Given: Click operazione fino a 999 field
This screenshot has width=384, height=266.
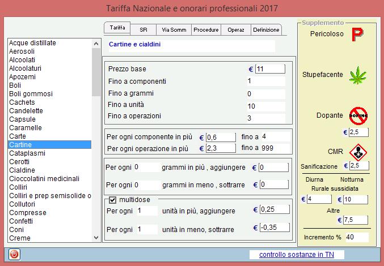Looking at the screenshot, I should click(x=276, y=148).
